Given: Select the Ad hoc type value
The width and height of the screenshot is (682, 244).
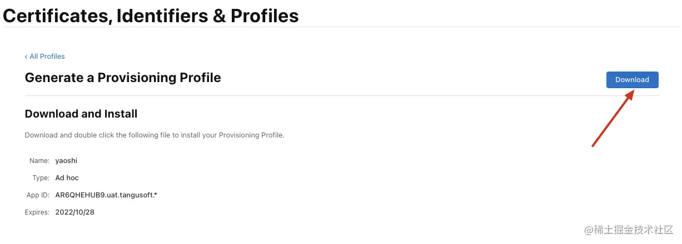Looking at the screenshot, I should 67,178.
